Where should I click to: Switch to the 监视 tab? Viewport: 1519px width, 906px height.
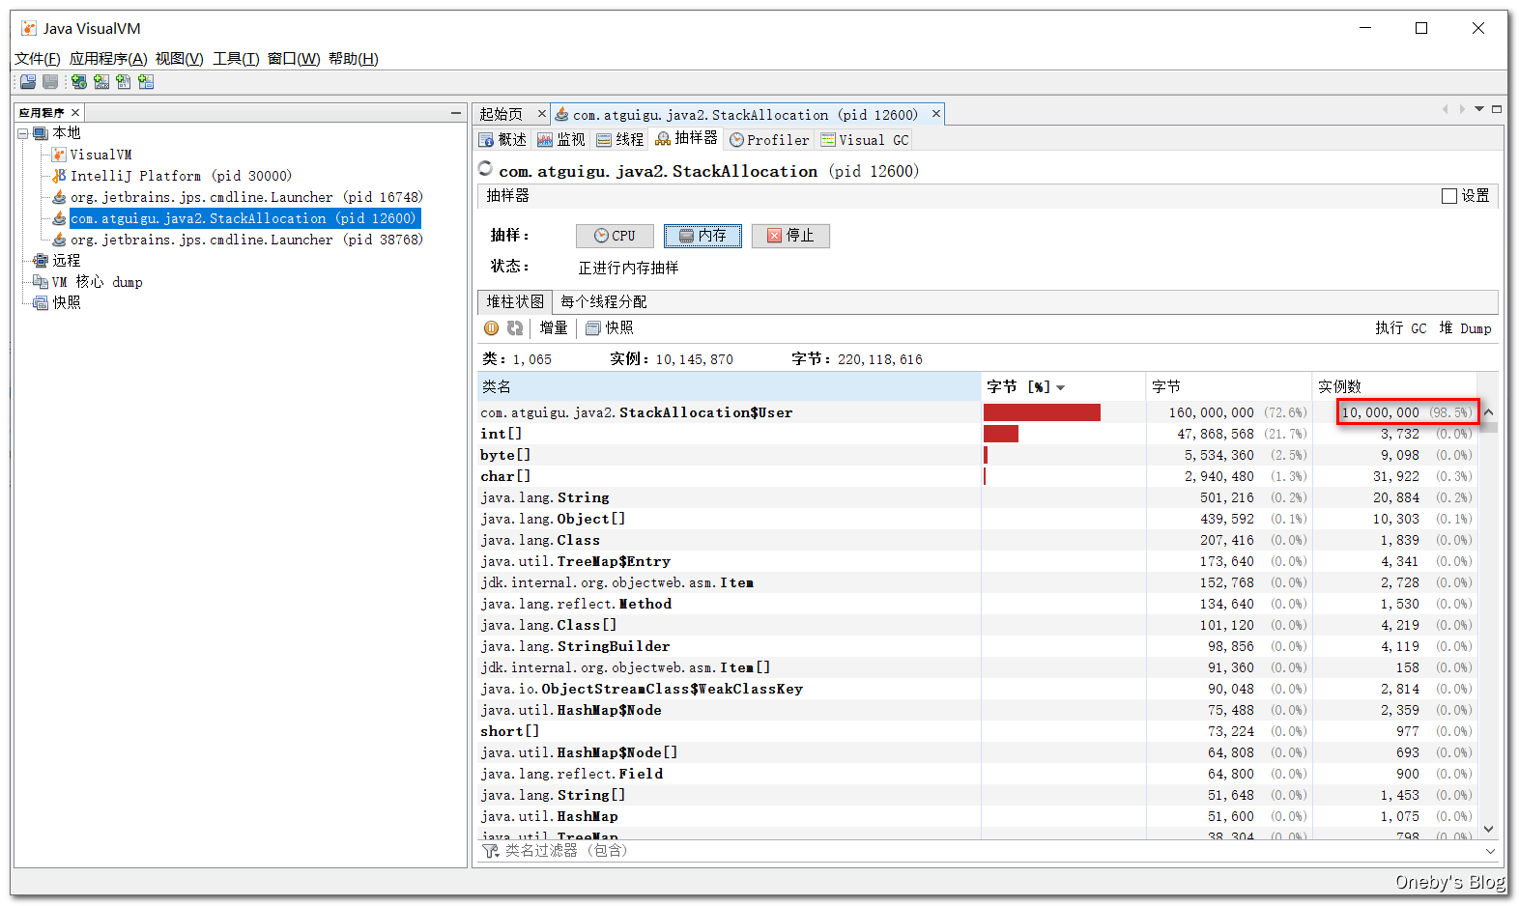561,140
